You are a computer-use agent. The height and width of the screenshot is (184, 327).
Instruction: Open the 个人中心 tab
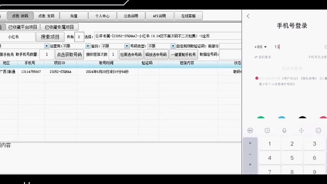[x=102, y=16]
